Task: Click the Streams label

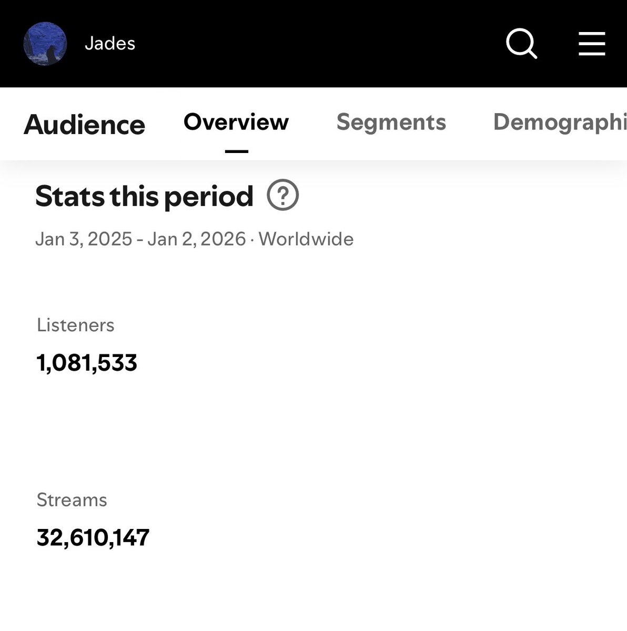Action: (x=72, y=500)
